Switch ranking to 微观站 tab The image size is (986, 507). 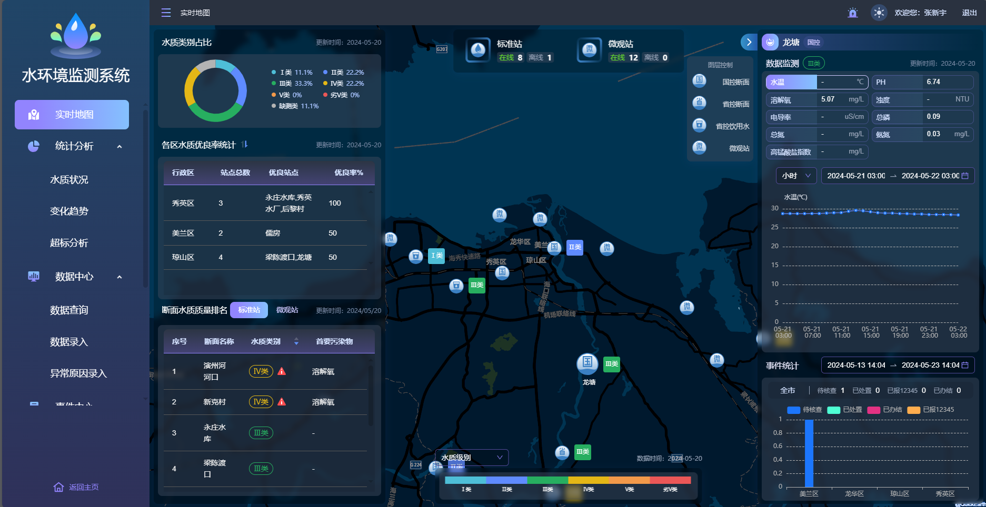[287, 310]
